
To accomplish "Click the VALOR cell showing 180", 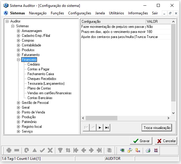I will (158, 32).
